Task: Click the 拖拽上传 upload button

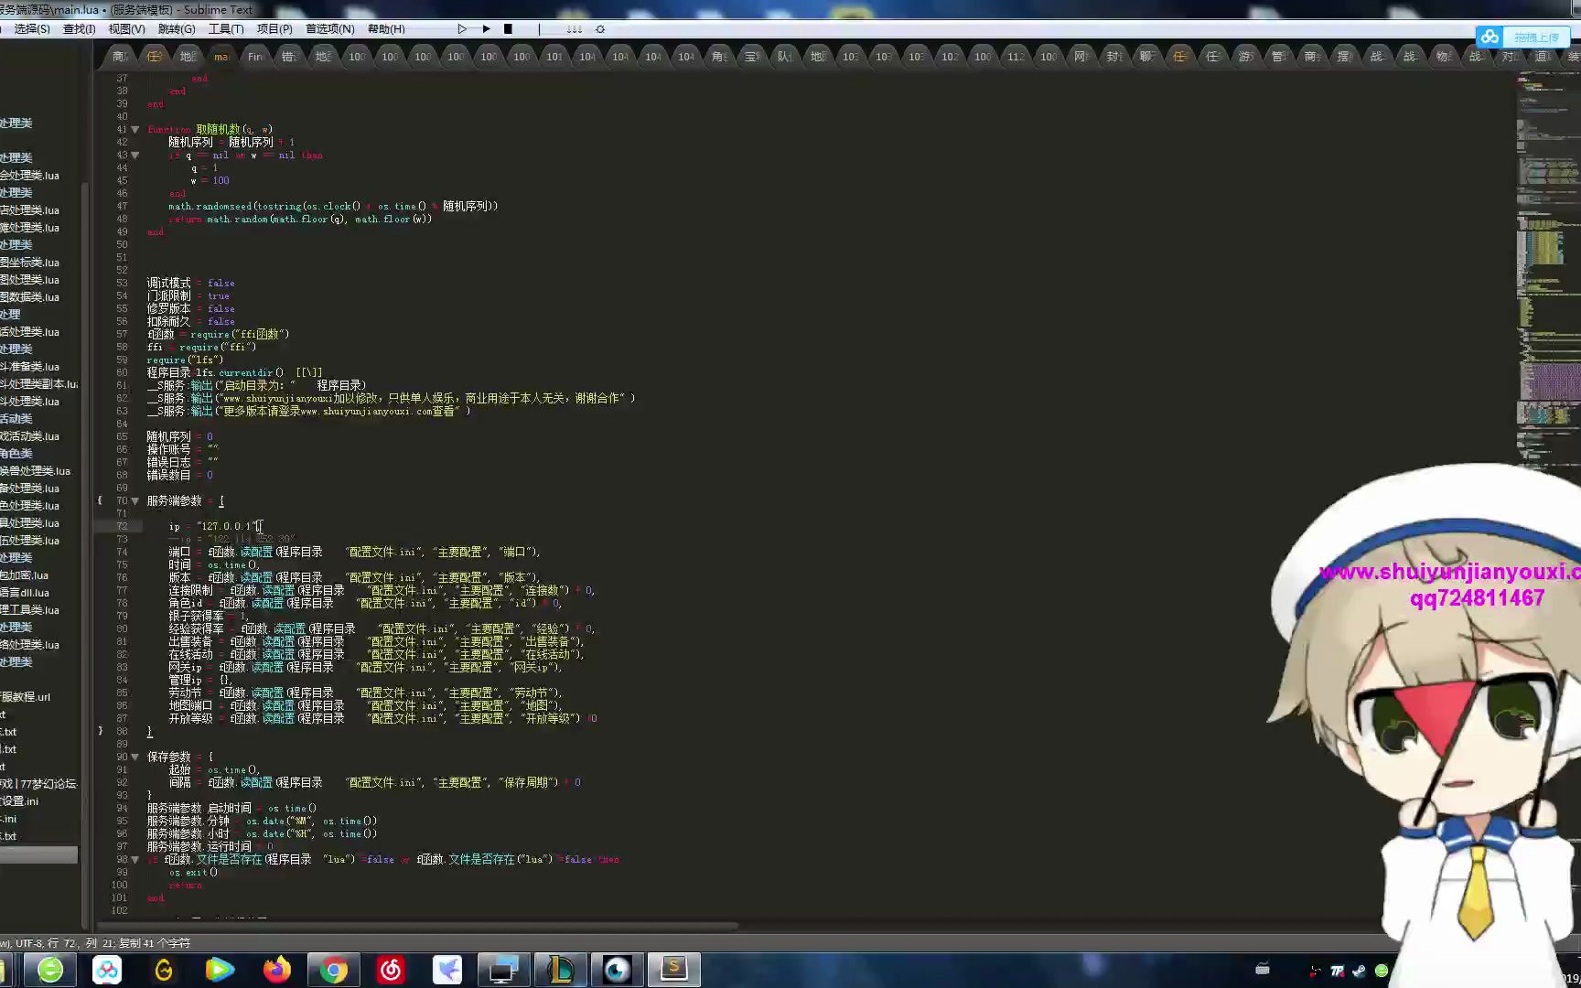Action: click(x=1536, y=38)
